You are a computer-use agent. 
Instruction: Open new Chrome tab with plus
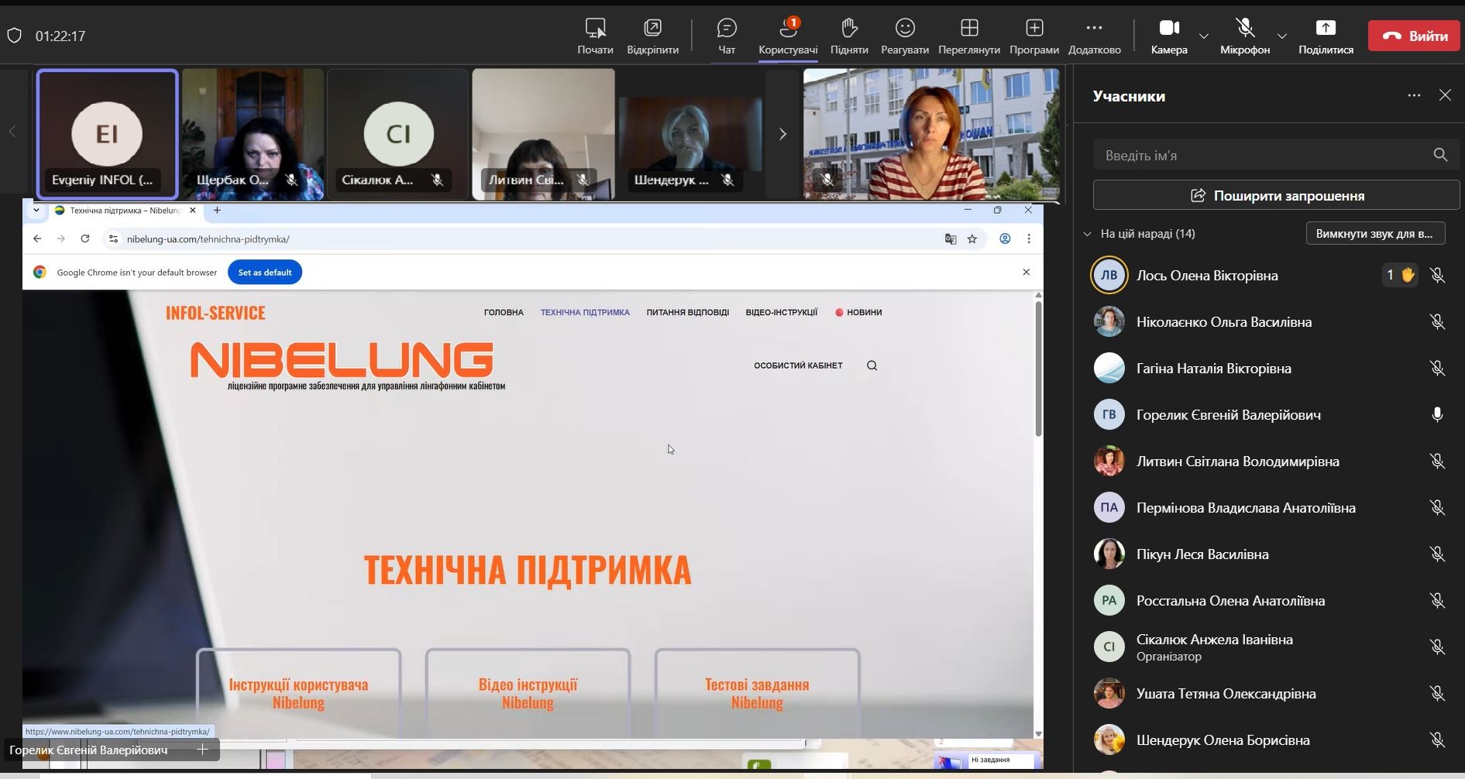(217, 210)
